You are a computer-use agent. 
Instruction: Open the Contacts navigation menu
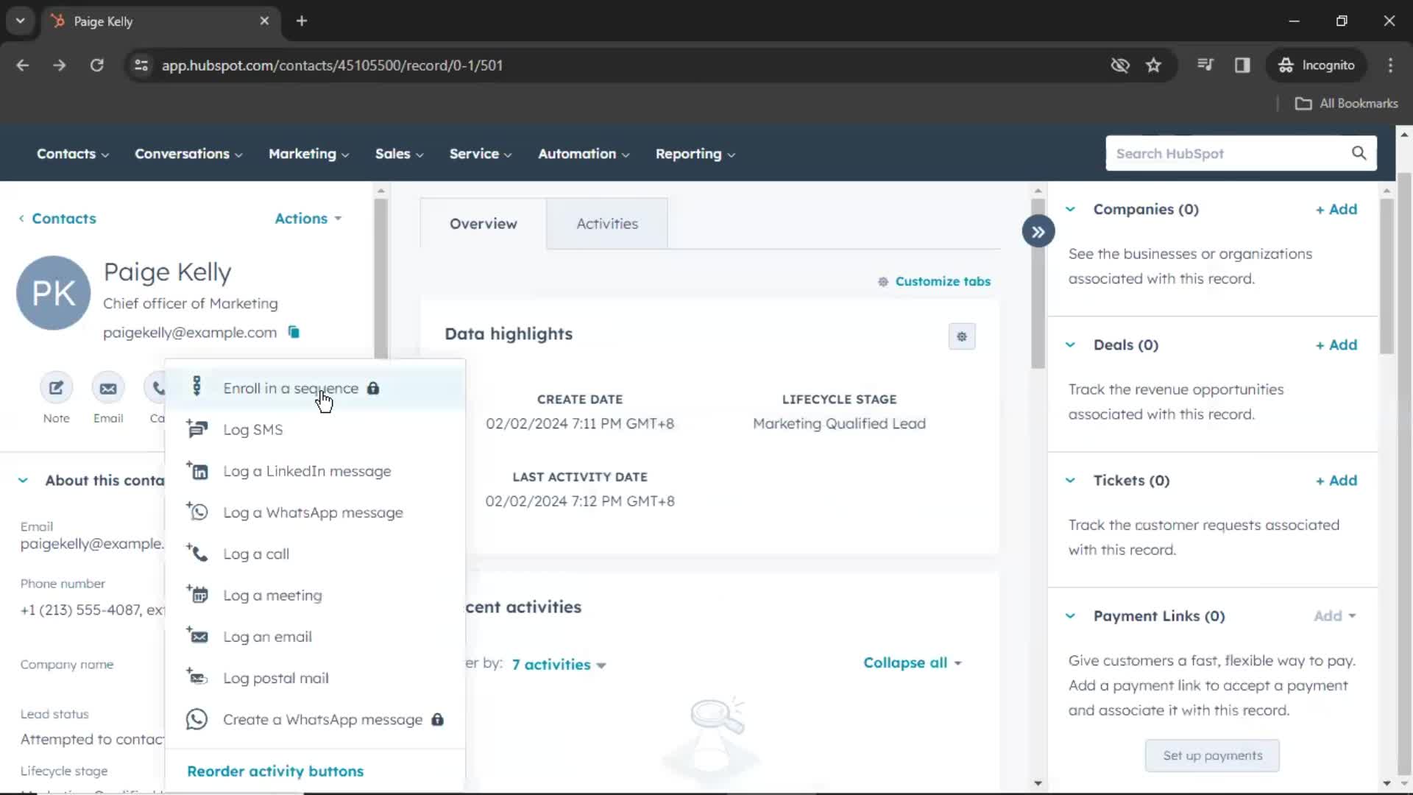coord(73,154)
